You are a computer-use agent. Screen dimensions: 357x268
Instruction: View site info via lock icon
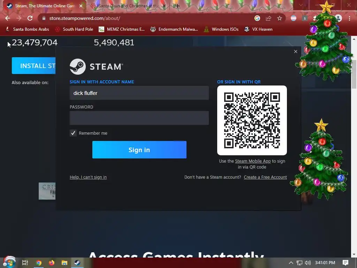[44, 18]
